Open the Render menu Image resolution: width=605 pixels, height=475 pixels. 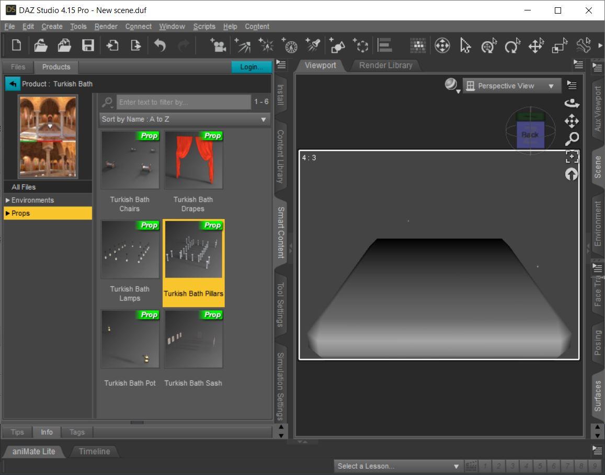point(106,26)
